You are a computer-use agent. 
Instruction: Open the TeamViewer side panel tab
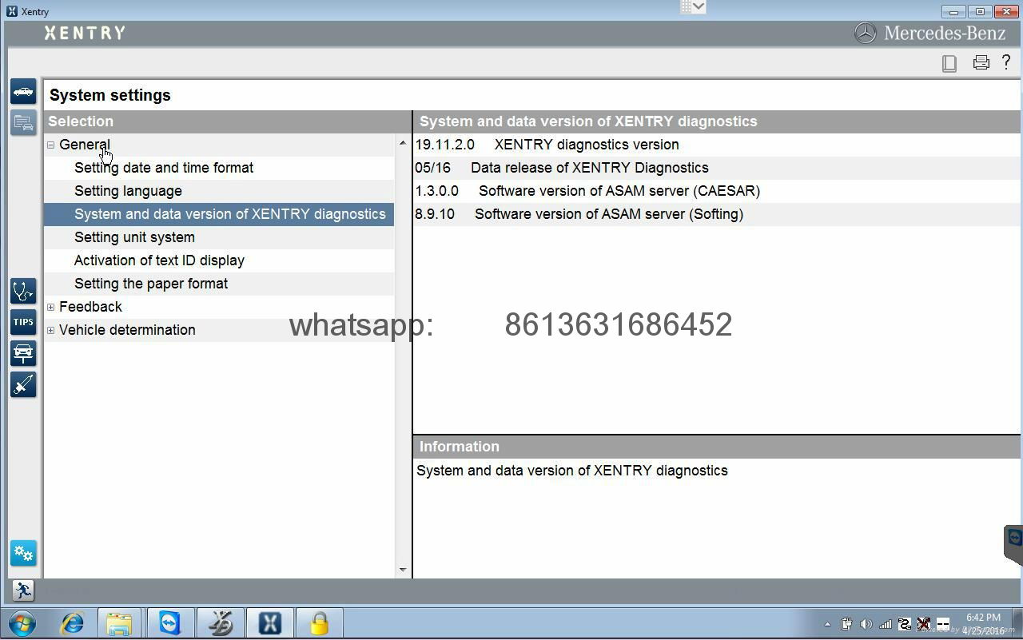click(1013, 543)
